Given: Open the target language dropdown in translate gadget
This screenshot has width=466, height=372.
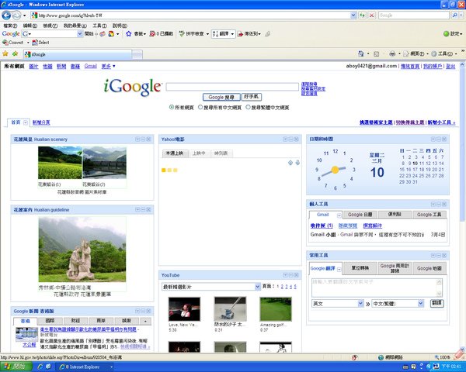Looking at the screenshot, I should tap(420, 304).
